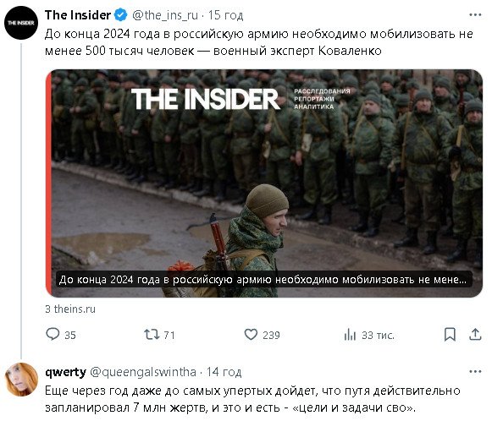View analytics showing 33 тис. views

coord(350,335)
